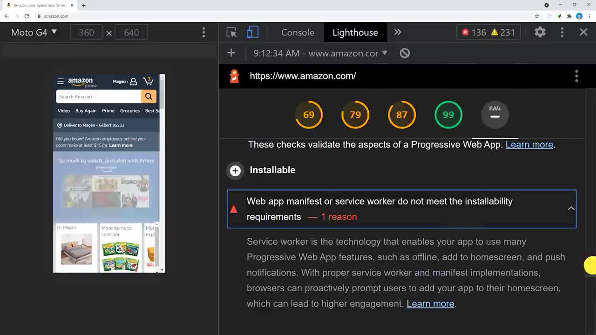
Task: Click the amazon.com address bar
Action: (284, 16)
